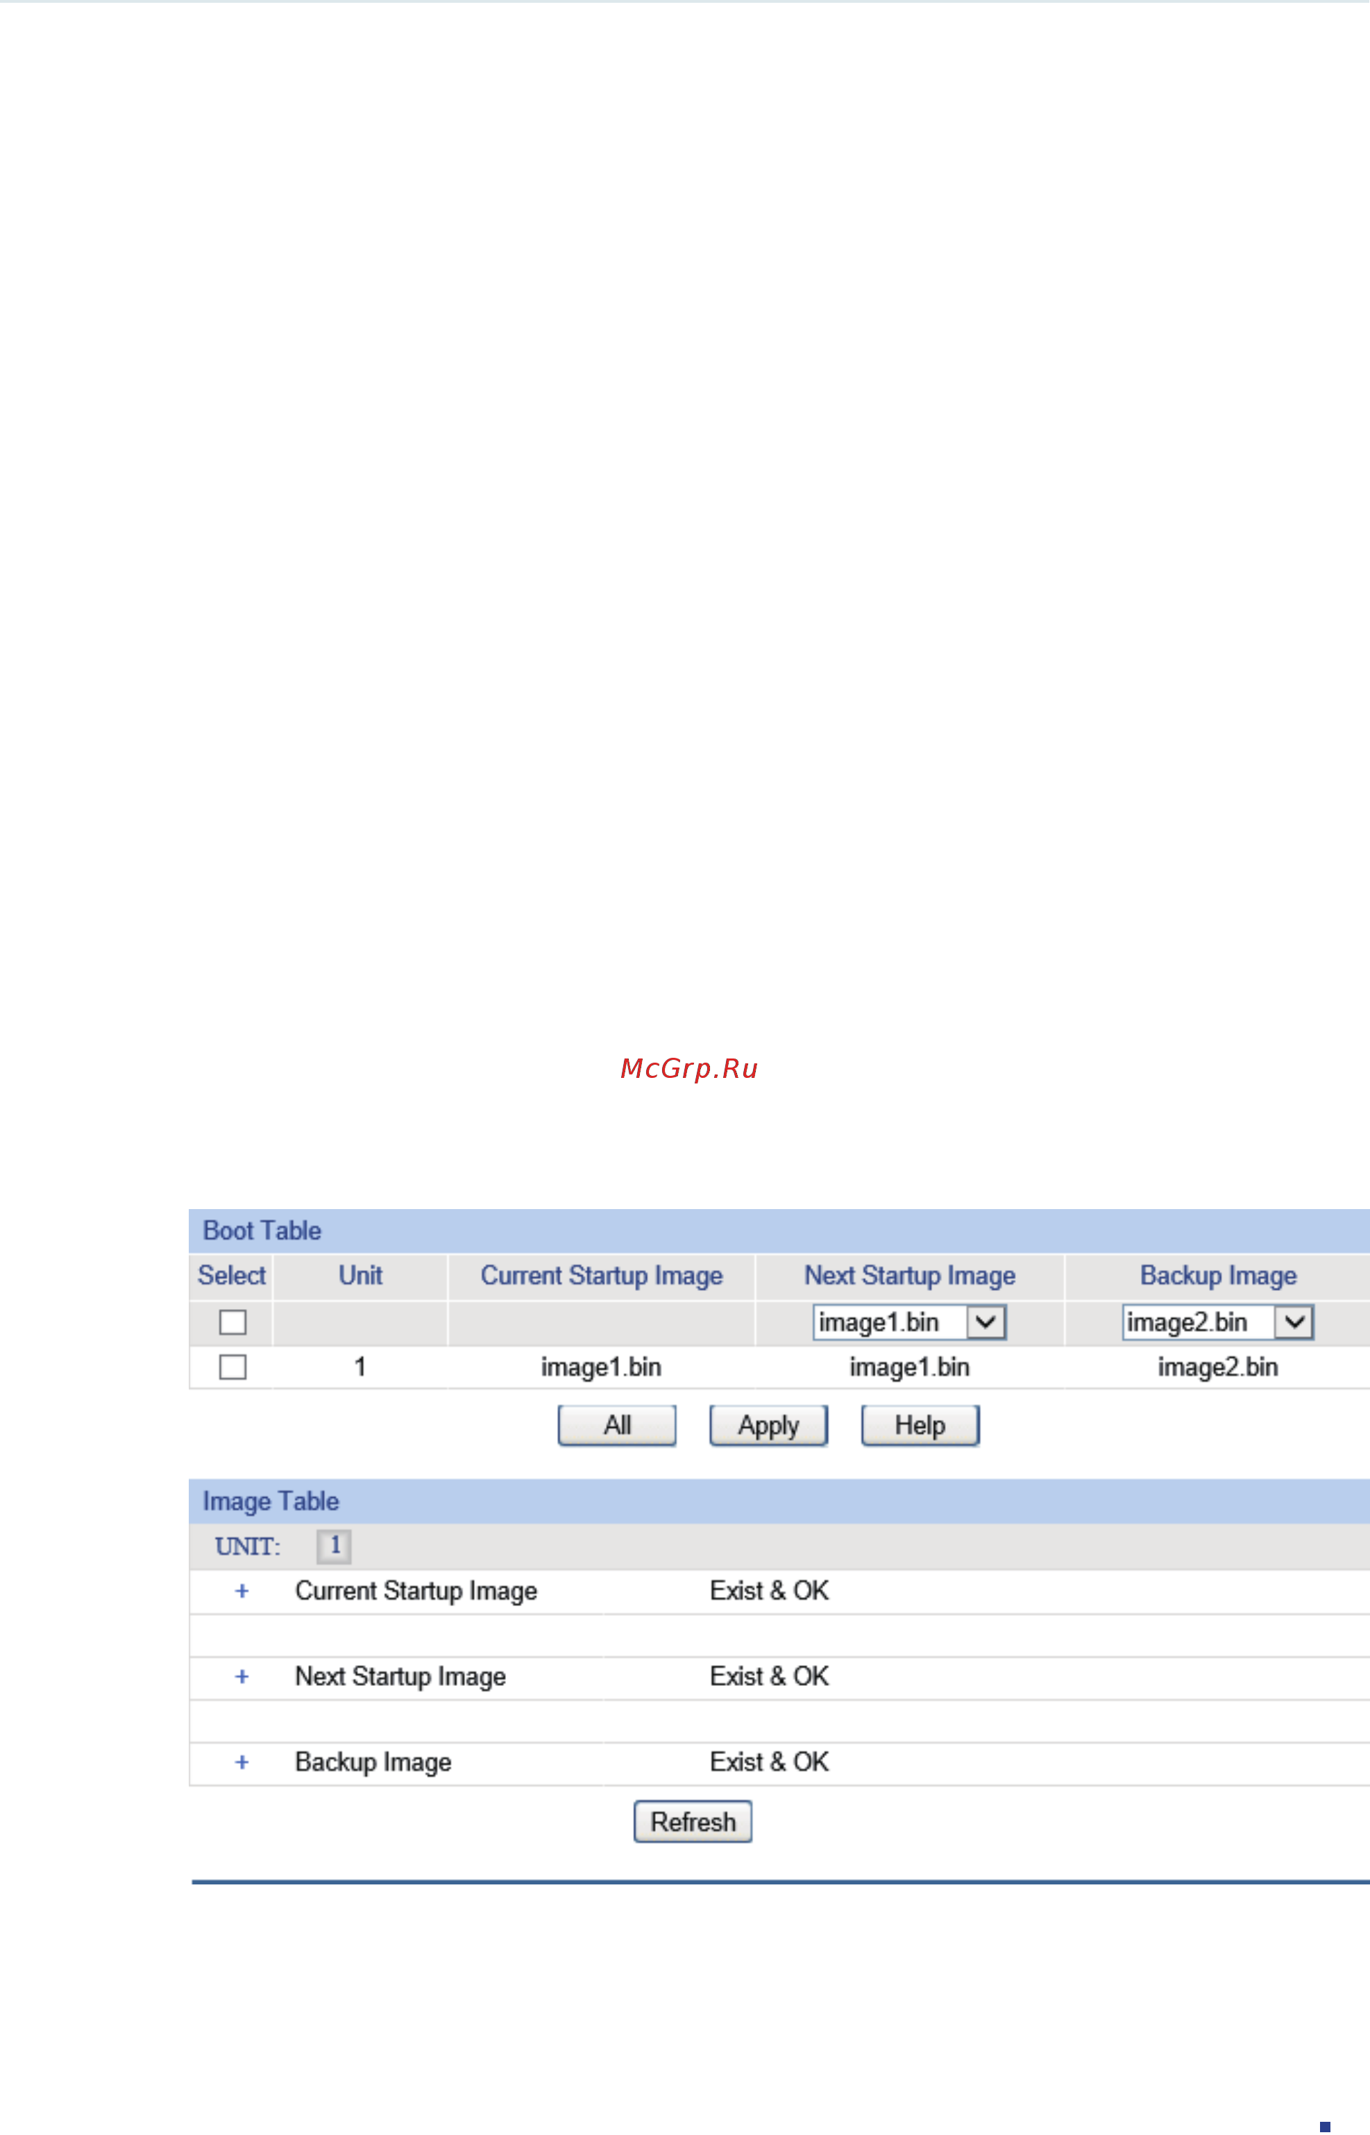This screenshot has height=2135, width=1370.
Task: Open the Backup Image dropdown
Action: (1217, 1322)
